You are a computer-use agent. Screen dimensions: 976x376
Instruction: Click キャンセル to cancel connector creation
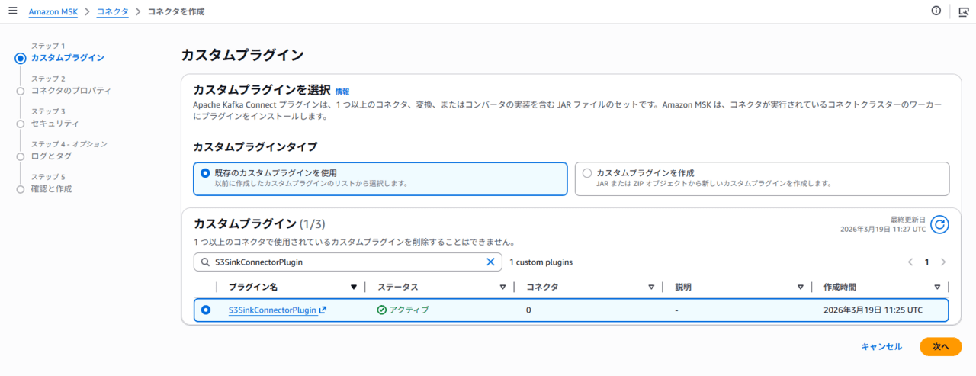point(881,346)
